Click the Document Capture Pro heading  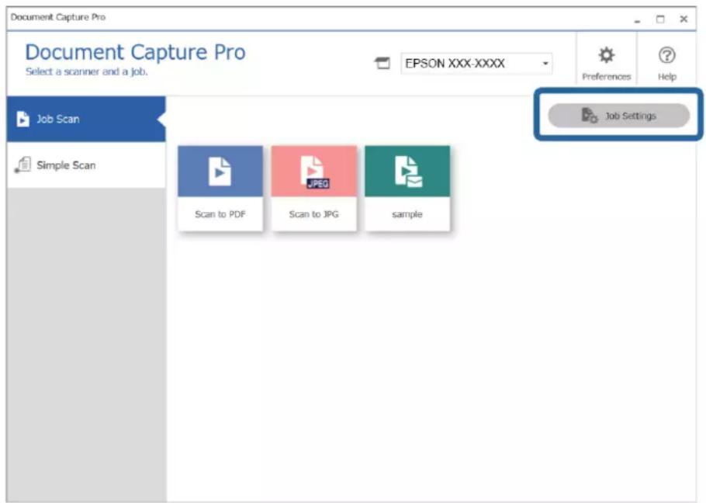pos(135,52)
